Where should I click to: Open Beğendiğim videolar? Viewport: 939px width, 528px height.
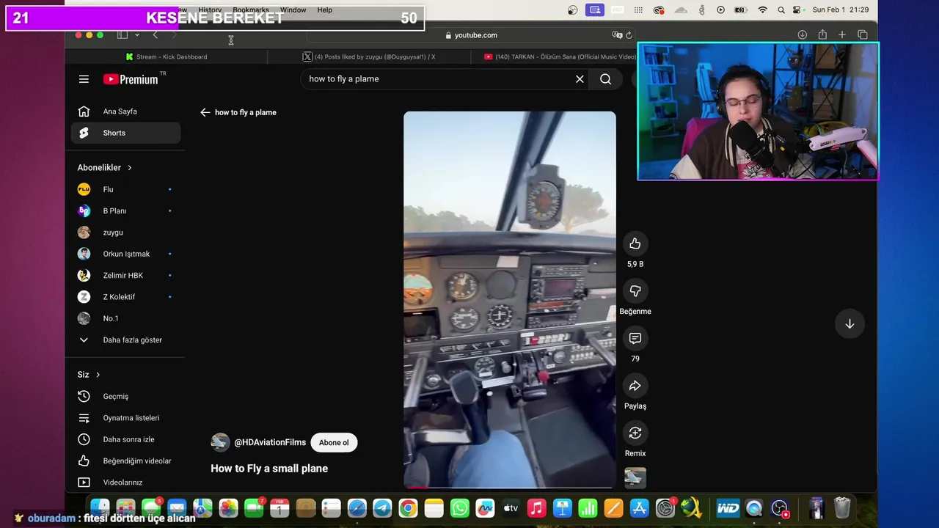pyautogui.click(x=125, y=461)
